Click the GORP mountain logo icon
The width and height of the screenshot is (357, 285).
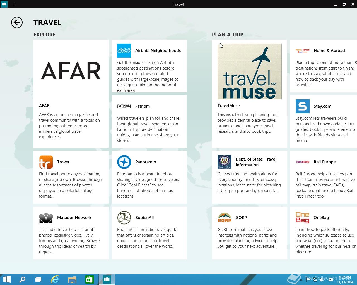(225, 218)
